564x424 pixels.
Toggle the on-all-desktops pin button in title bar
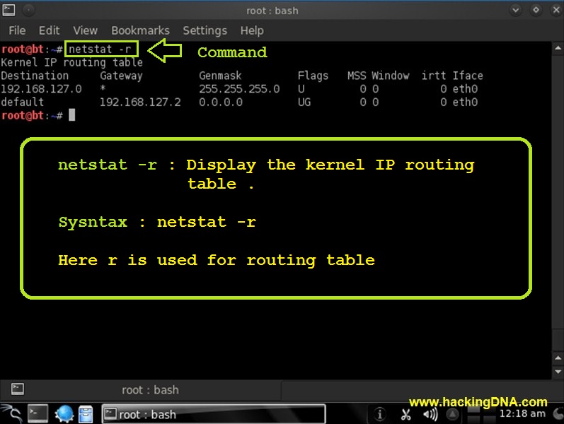pyautogui.click(x=28, y=10)
